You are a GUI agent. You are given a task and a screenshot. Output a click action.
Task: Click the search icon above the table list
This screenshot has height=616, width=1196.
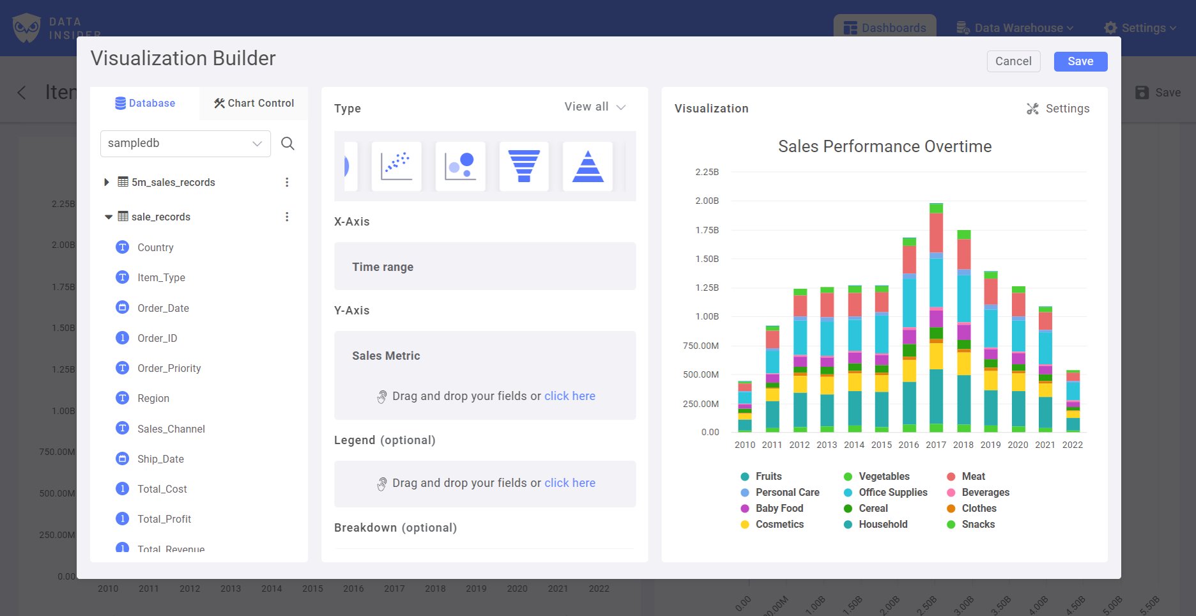coord(287,143)
